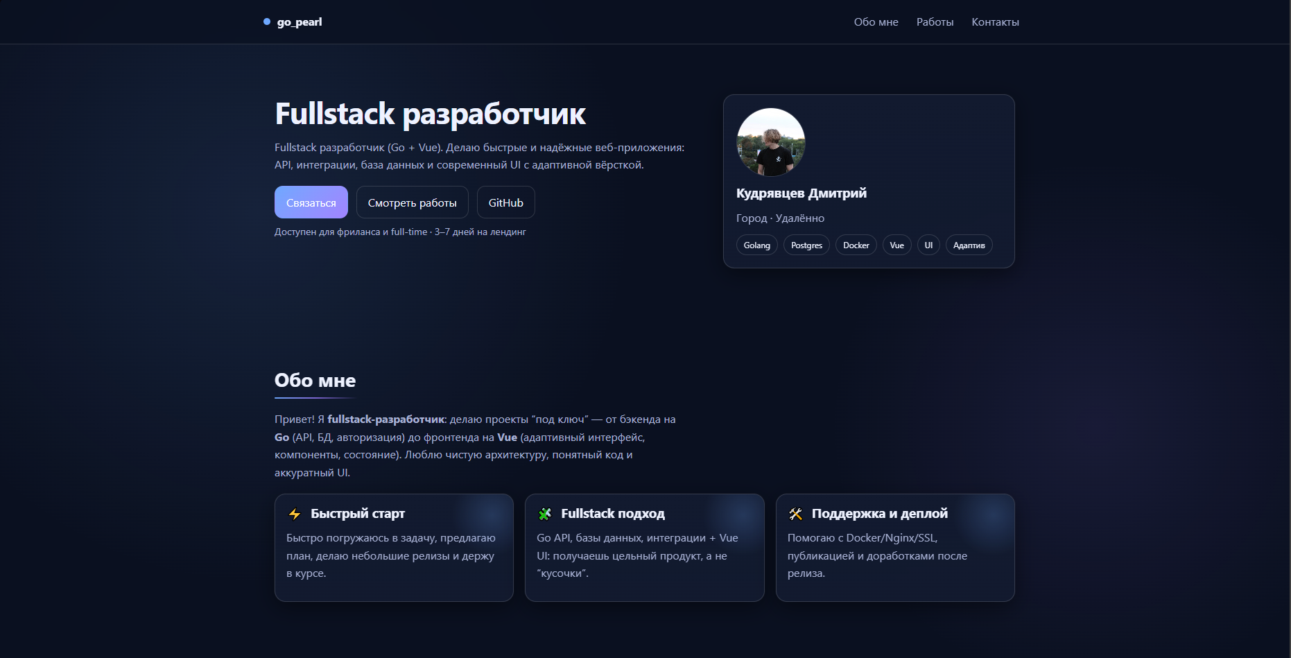Click the Обо мне section heading
Screen dimensions: 1291x658
(315, 381)
